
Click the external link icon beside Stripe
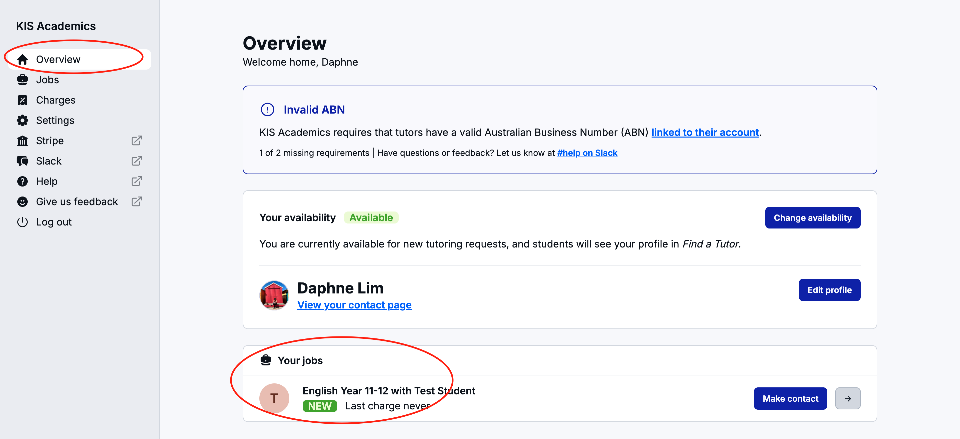137,140
